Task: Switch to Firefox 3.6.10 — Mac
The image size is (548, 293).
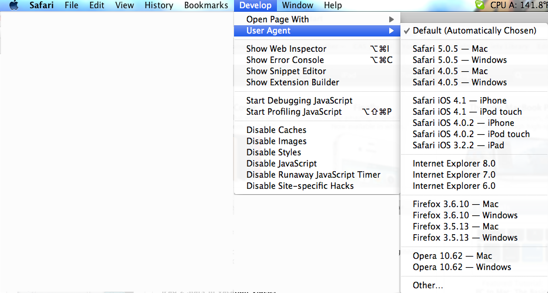Action: (x=475, y=204)
